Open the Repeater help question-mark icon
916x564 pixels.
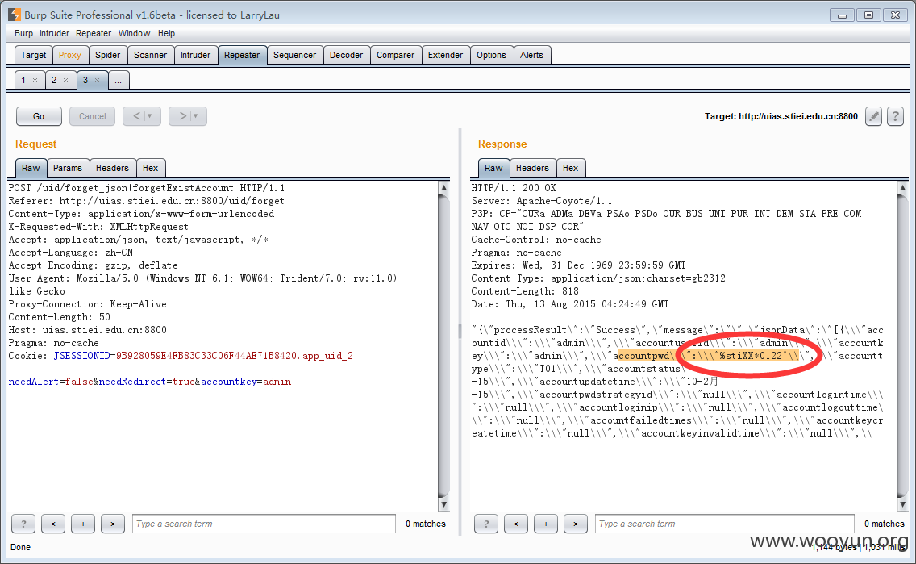[x=895, y=116]
